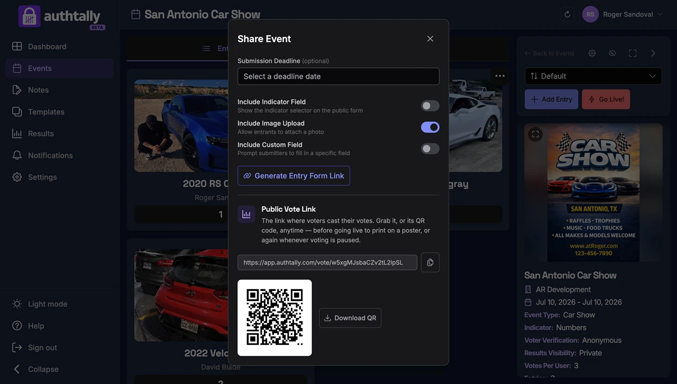
Task: Click the white Stingray entry photo
Action: click(476, 126)
